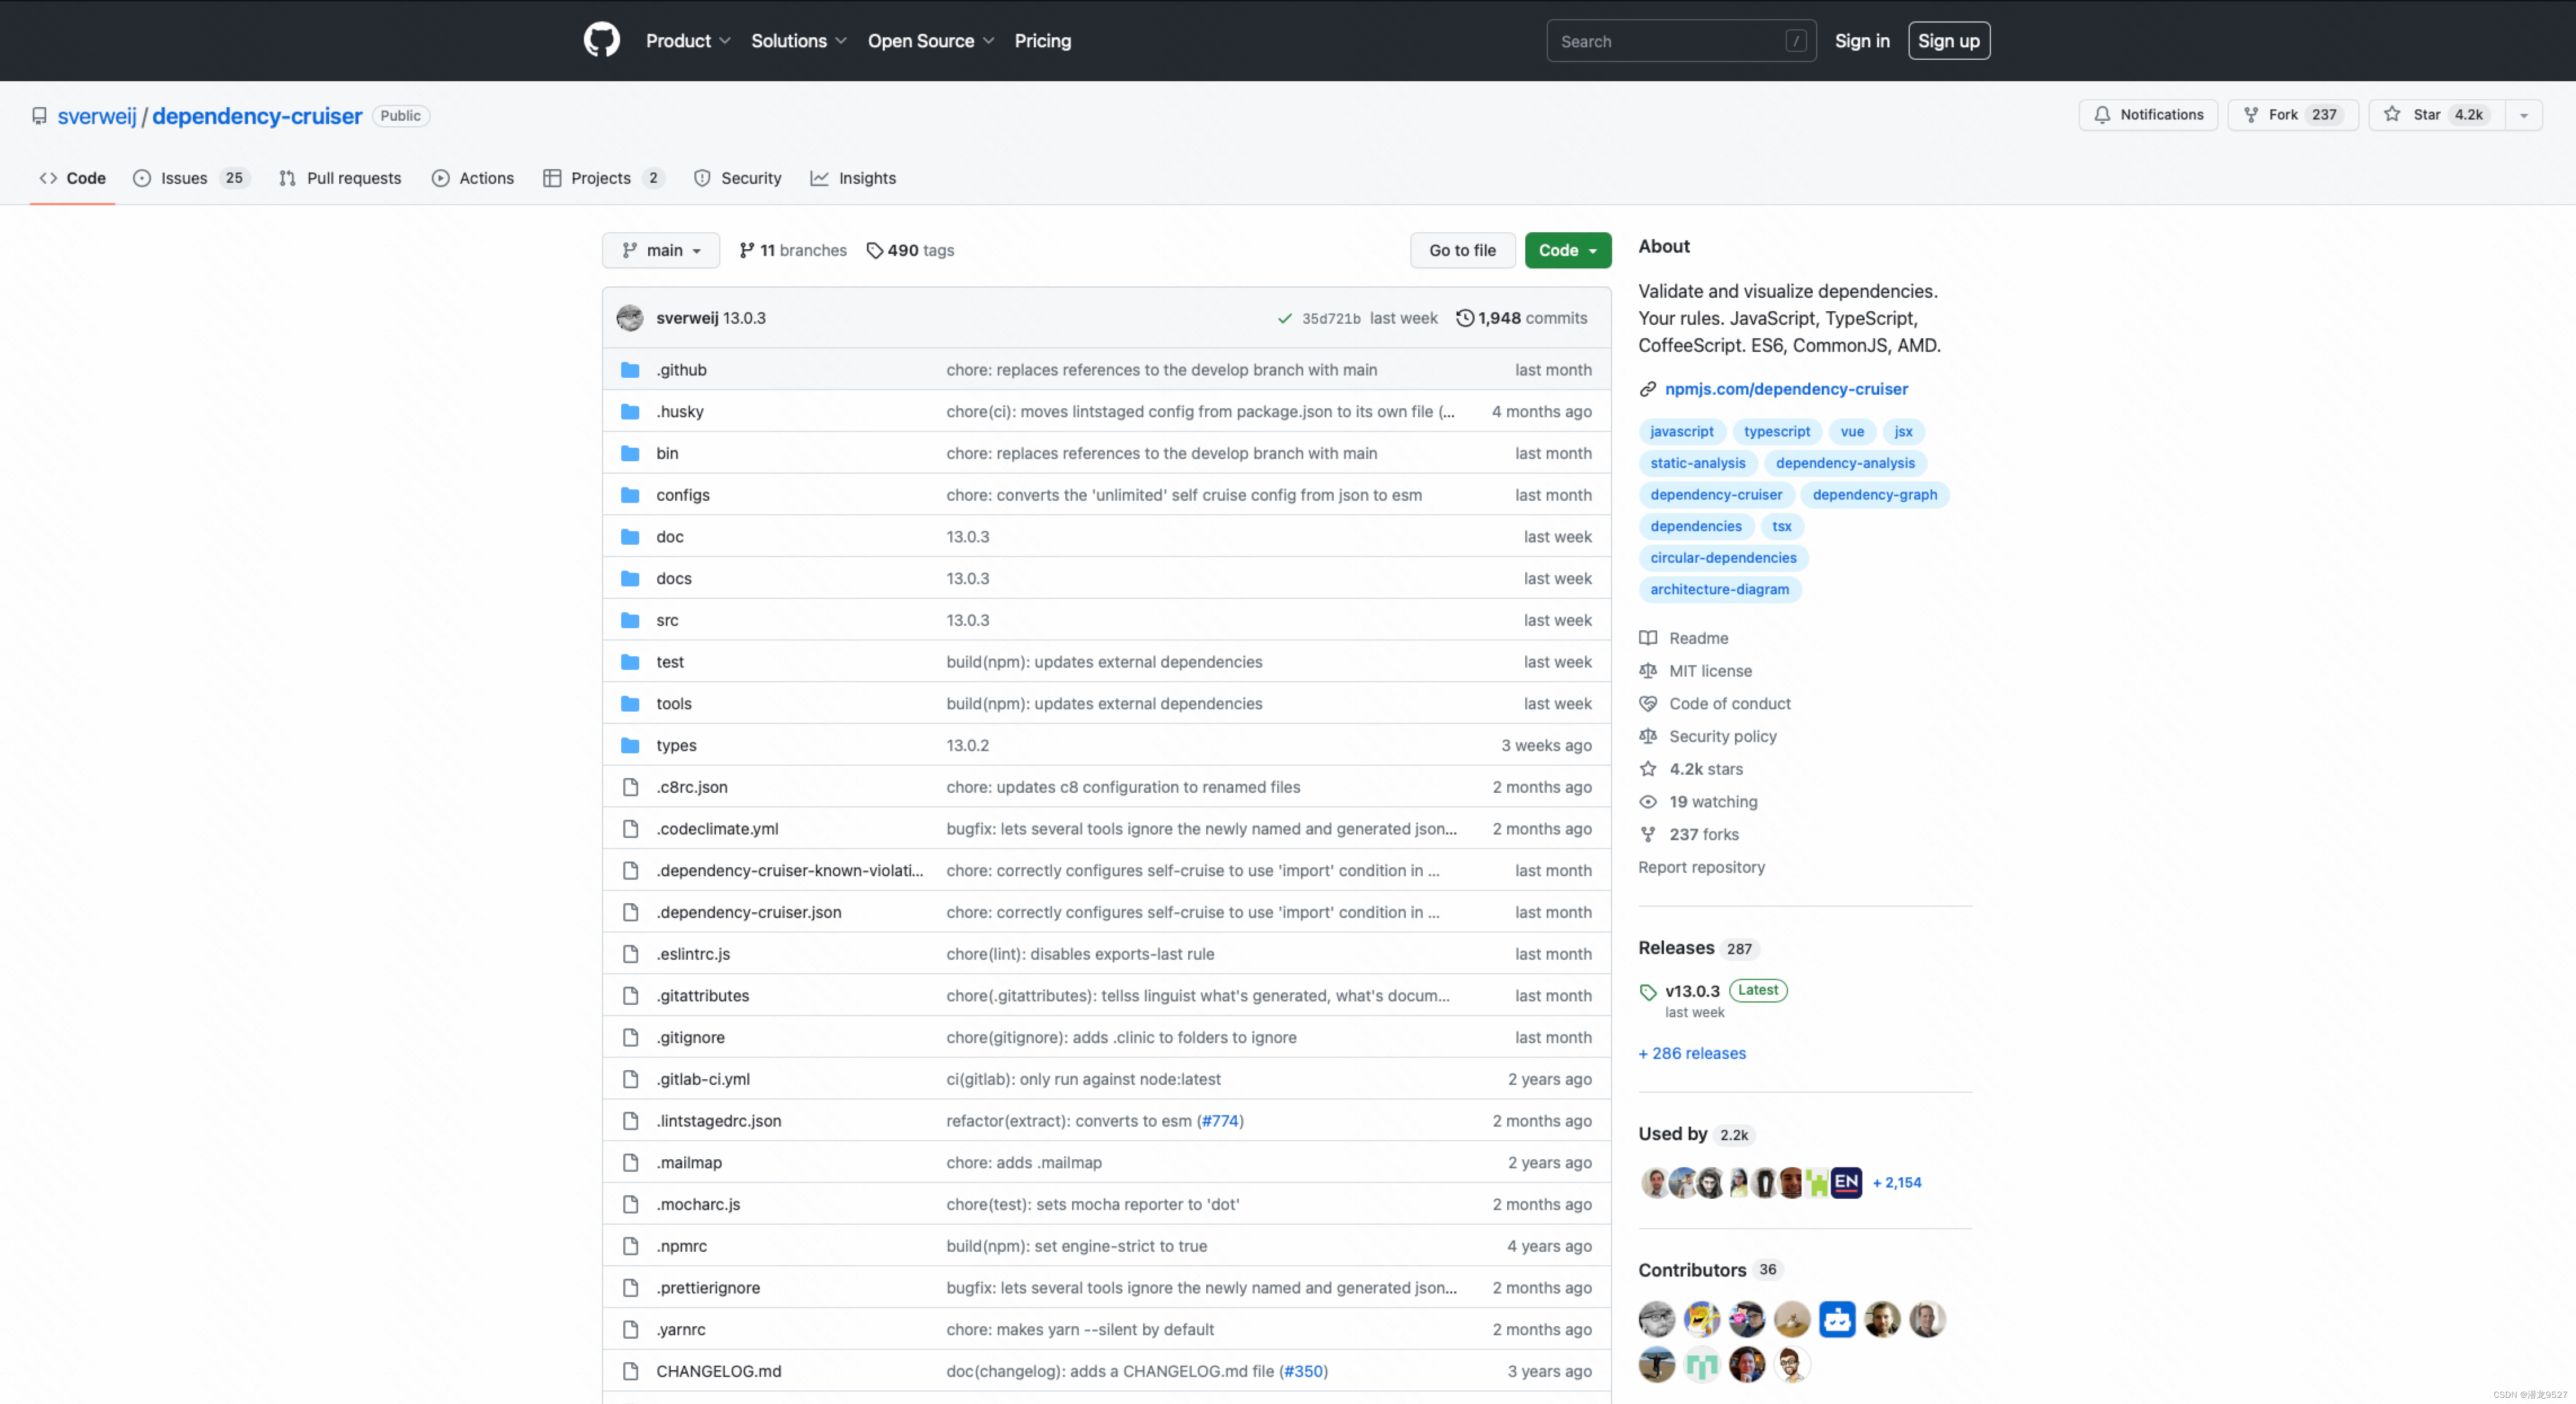Click the Star icon to star repository
The width and height of the screenshot is (2576, 1404).
[2398, 114]
